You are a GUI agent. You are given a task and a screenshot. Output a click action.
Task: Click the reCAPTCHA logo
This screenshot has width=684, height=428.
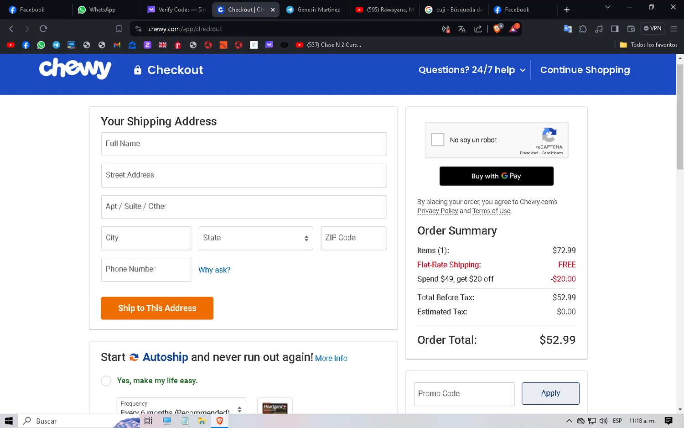[549, 135]
